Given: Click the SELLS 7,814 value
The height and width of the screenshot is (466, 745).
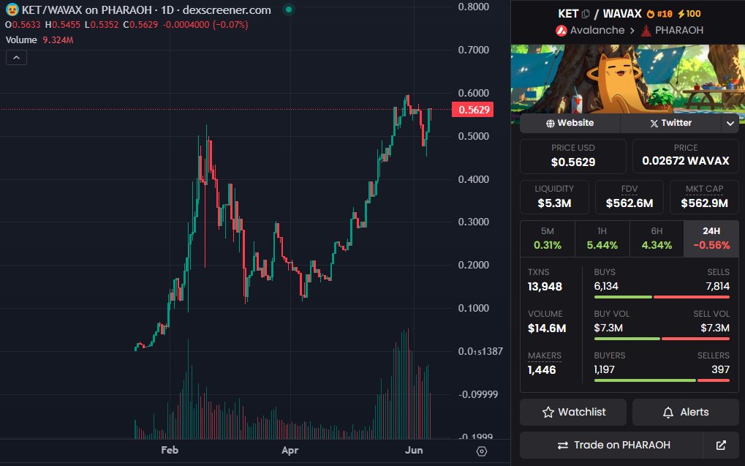Looking at the screenshot, I should 717,286.
